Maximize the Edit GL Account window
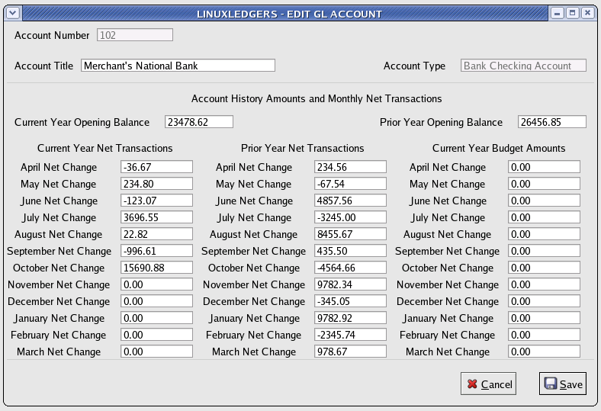601x411 pixels. [572, 13]
